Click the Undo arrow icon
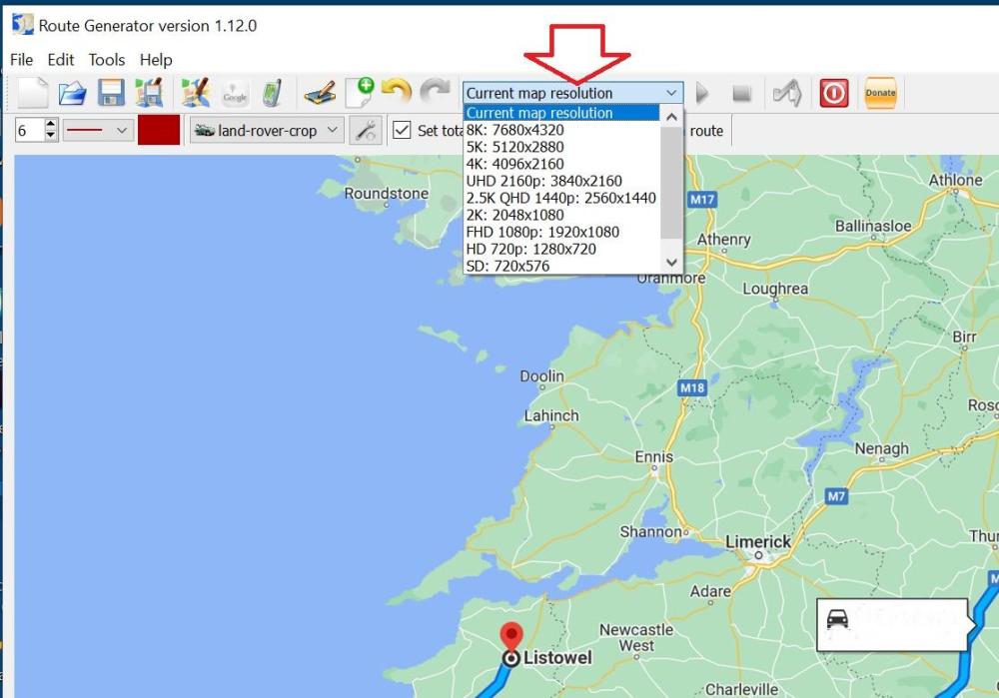 tap(397, 93)
